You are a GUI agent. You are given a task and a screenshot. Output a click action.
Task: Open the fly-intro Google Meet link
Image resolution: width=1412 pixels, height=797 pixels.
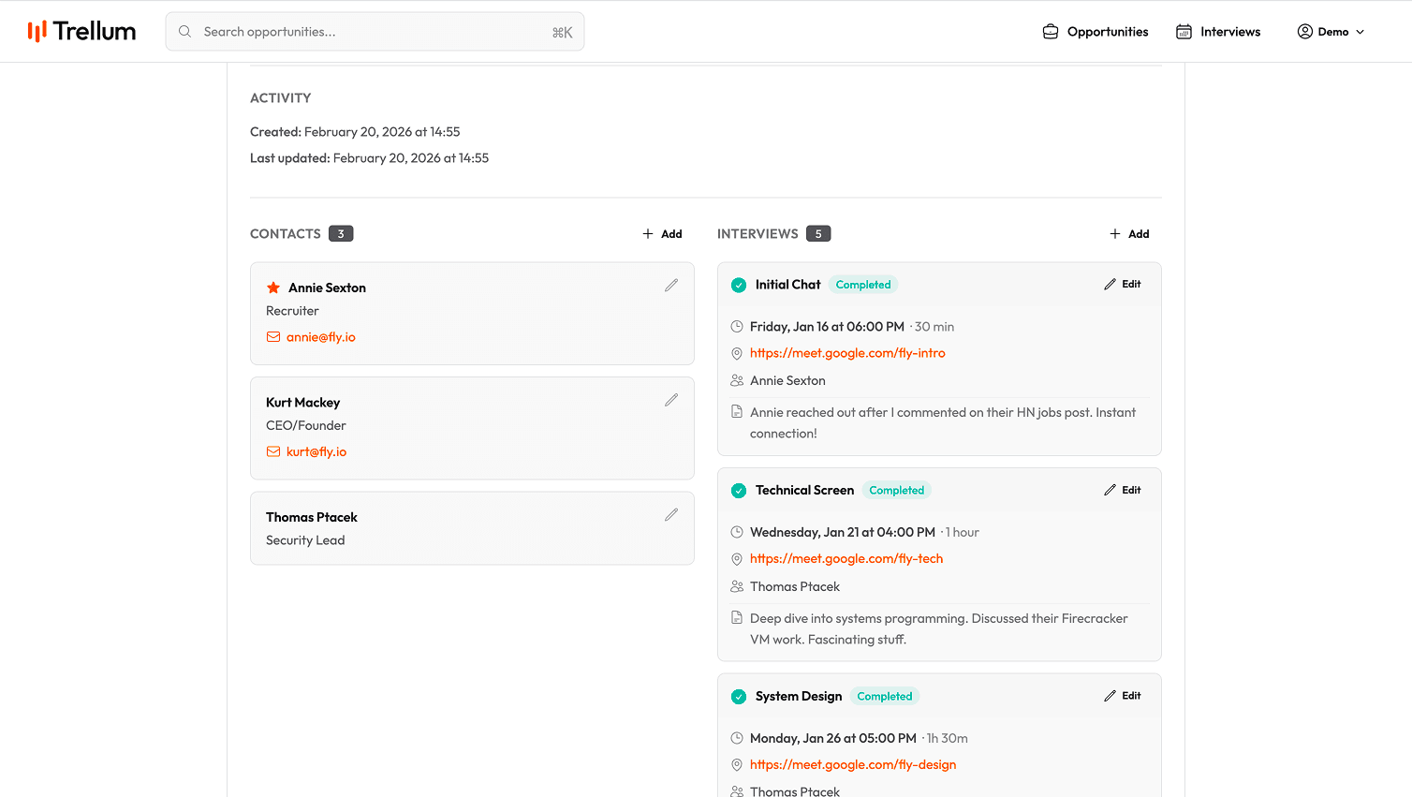click(x=847, y=353)
